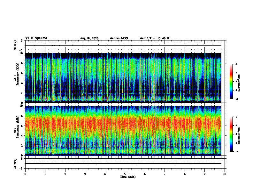Select the "start UT = 15:40:0" header text
Screen dimensions: 253x195
coord(154,38)
